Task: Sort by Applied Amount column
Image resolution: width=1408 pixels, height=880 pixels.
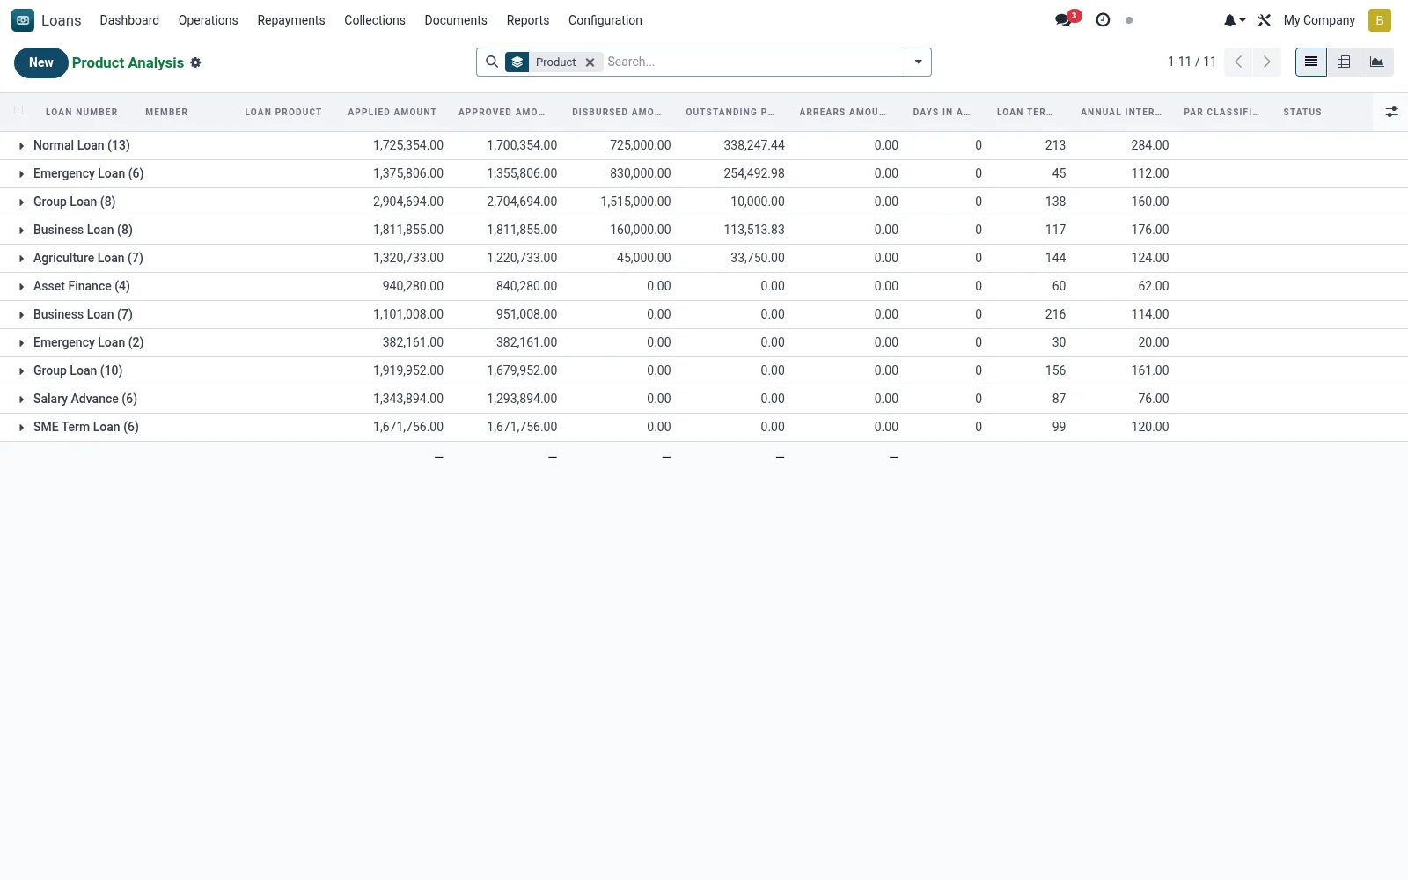Action: click(x=392, y=112)
